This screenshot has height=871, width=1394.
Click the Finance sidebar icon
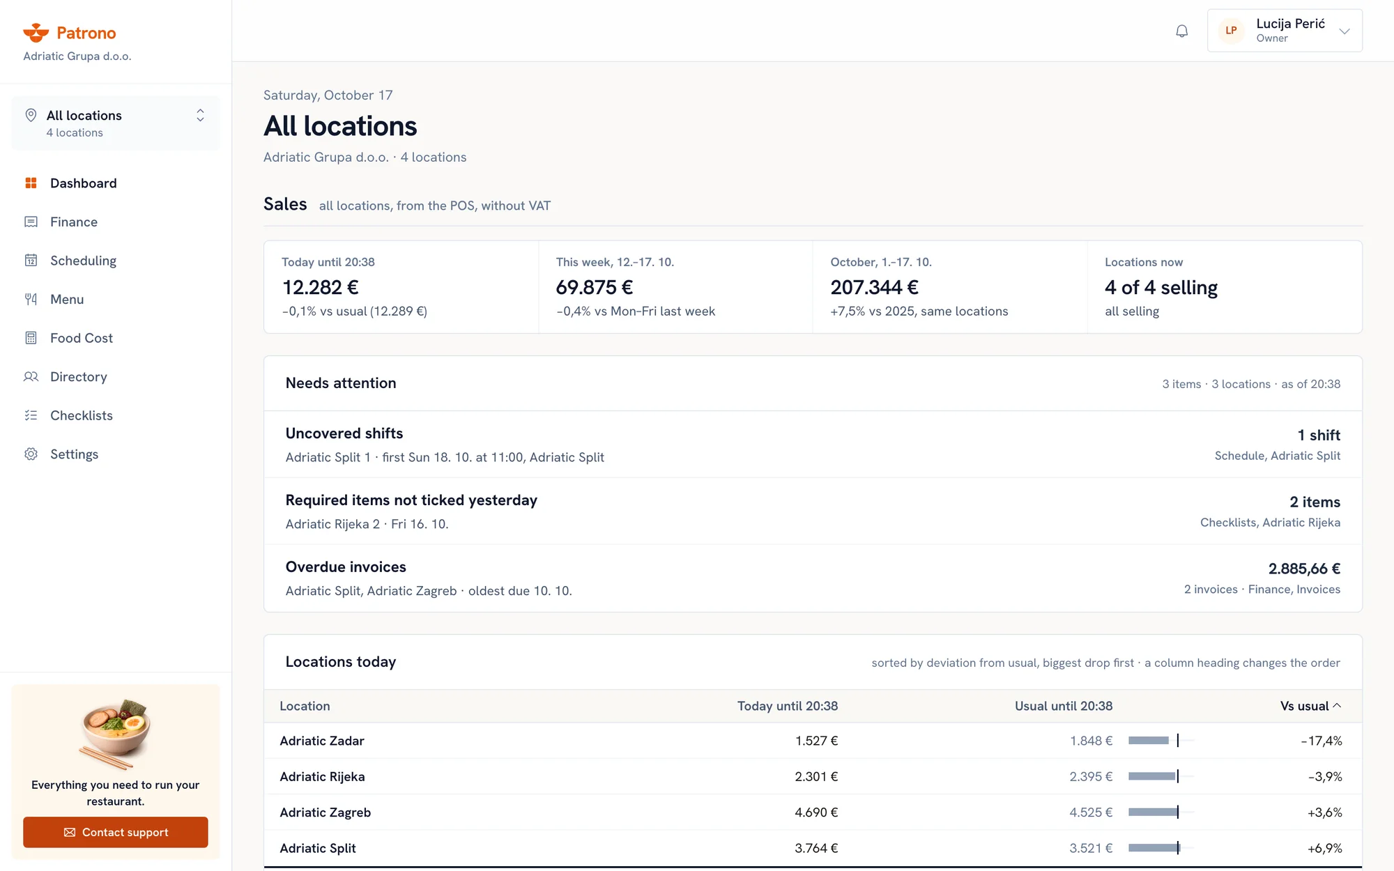pyautogui.click(x=31, y=222)
